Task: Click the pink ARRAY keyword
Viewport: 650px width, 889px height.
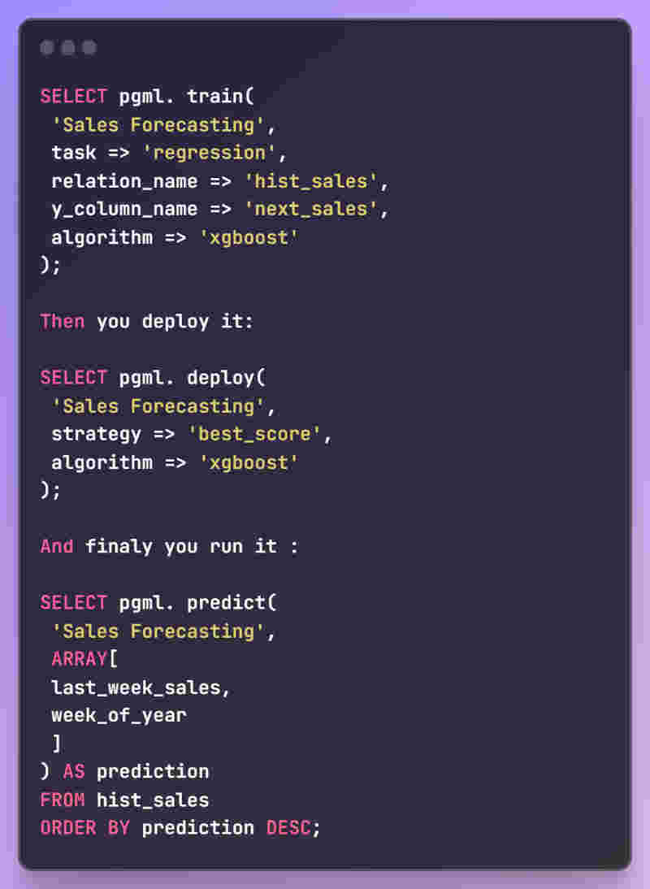Action: pyautogui.click(x=80, y=659)
